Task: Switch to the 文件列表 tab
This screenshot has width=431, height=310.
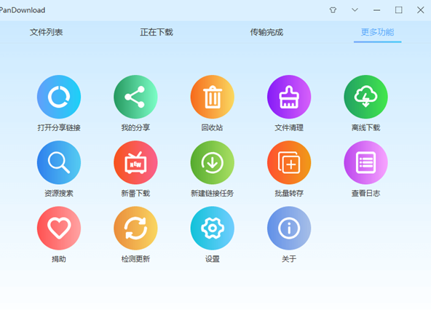Action: coord(47,32)
